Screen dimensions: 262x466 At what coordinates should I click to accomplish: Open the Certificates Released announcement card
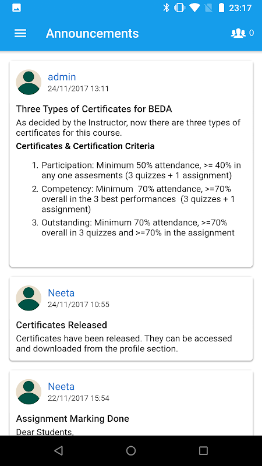coord(131,319)
